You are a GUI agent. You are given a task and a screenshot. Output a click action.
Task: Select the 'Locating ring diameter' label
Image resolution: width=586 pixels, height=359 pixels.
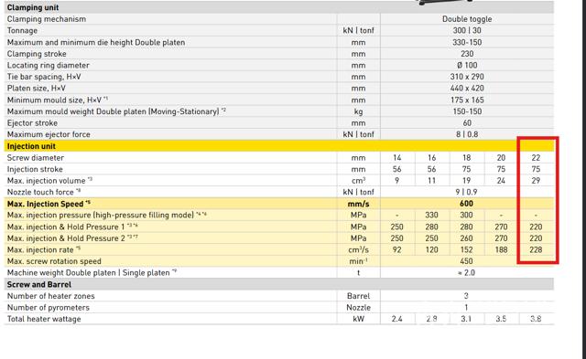point(49,65)
